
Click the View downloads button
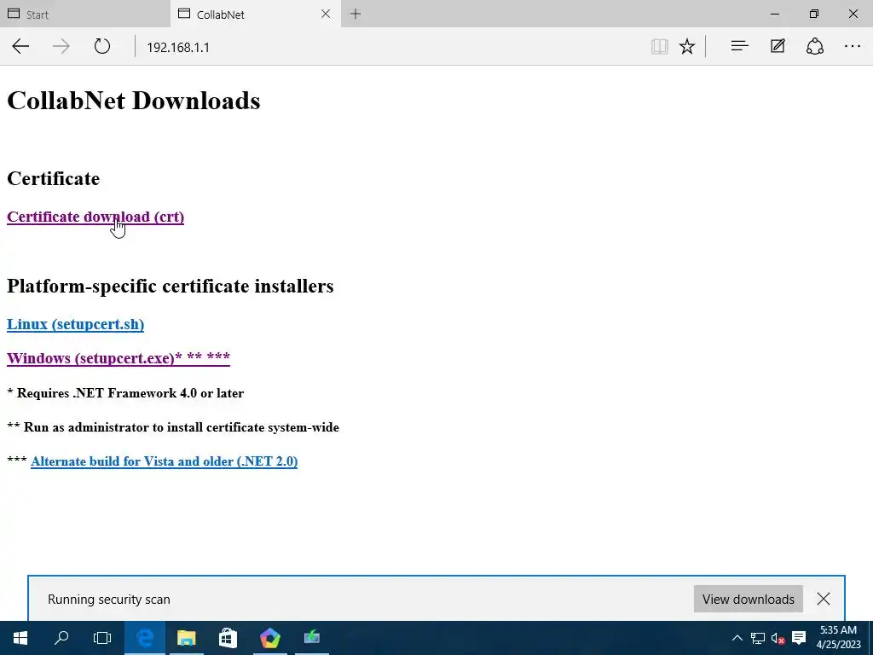coord(748,599)
